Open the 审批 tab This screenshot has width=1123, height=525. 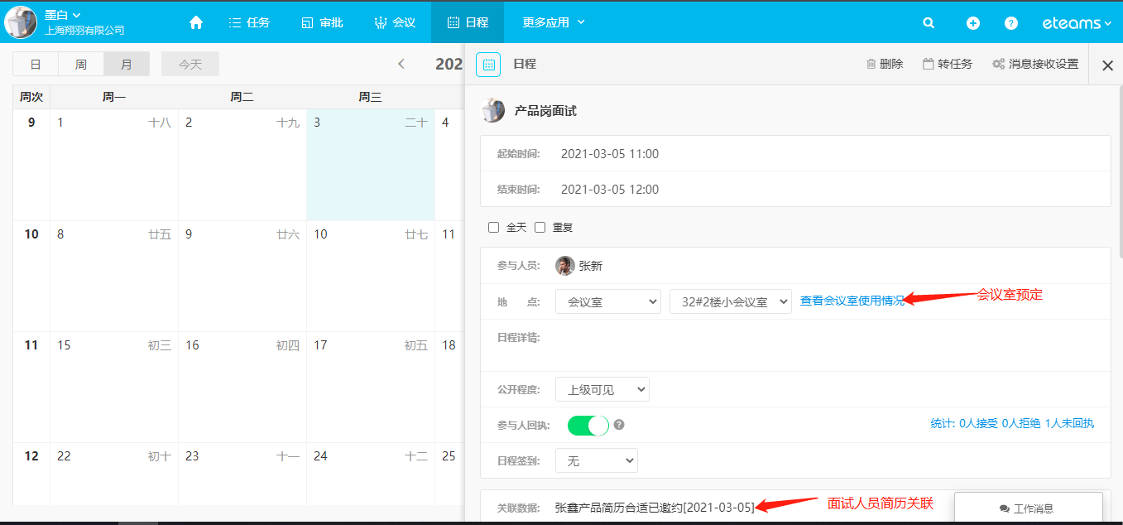pos(322,22)
